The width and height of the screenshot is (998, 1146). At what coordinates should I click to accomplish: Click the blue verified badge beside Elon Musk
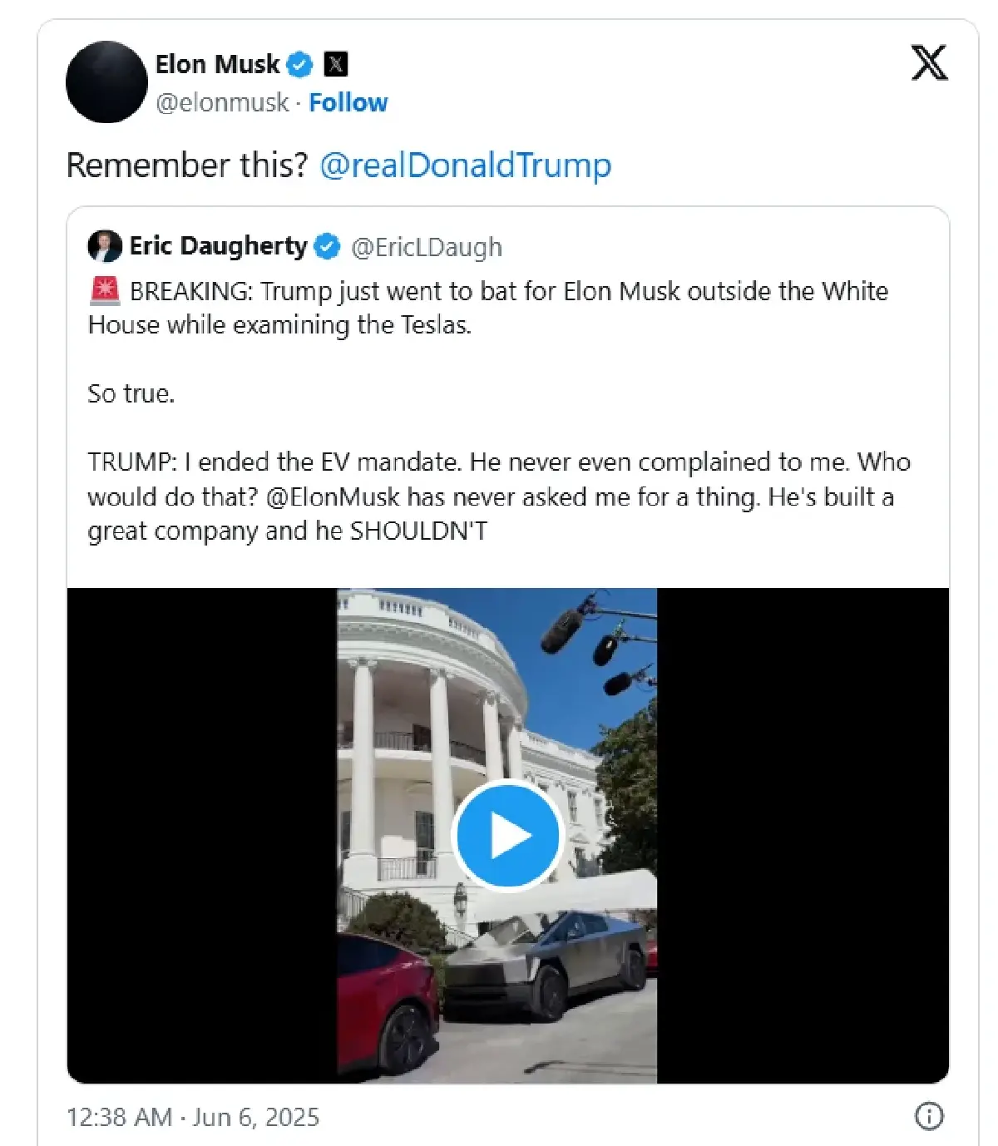[x=299, y=64]
